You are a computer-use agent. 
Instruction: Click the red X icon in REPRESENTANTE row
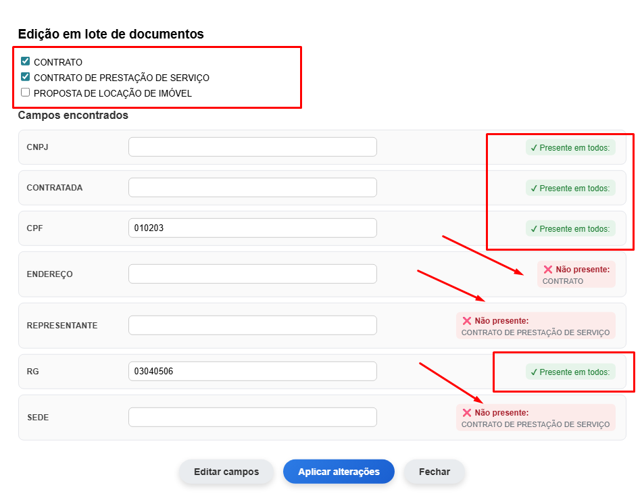[467, 321]
